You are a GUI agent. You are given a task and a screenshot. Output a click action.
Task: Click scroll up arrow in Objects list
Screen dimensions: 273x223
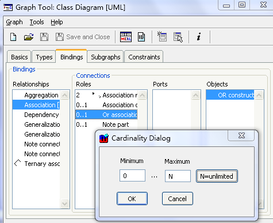click(x=259, y=95)
